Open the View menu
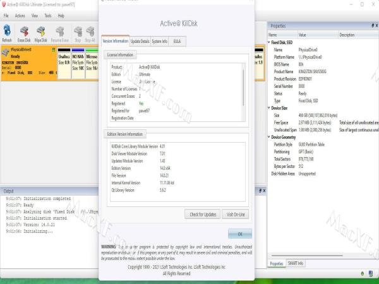 click(x=35, y=16)
